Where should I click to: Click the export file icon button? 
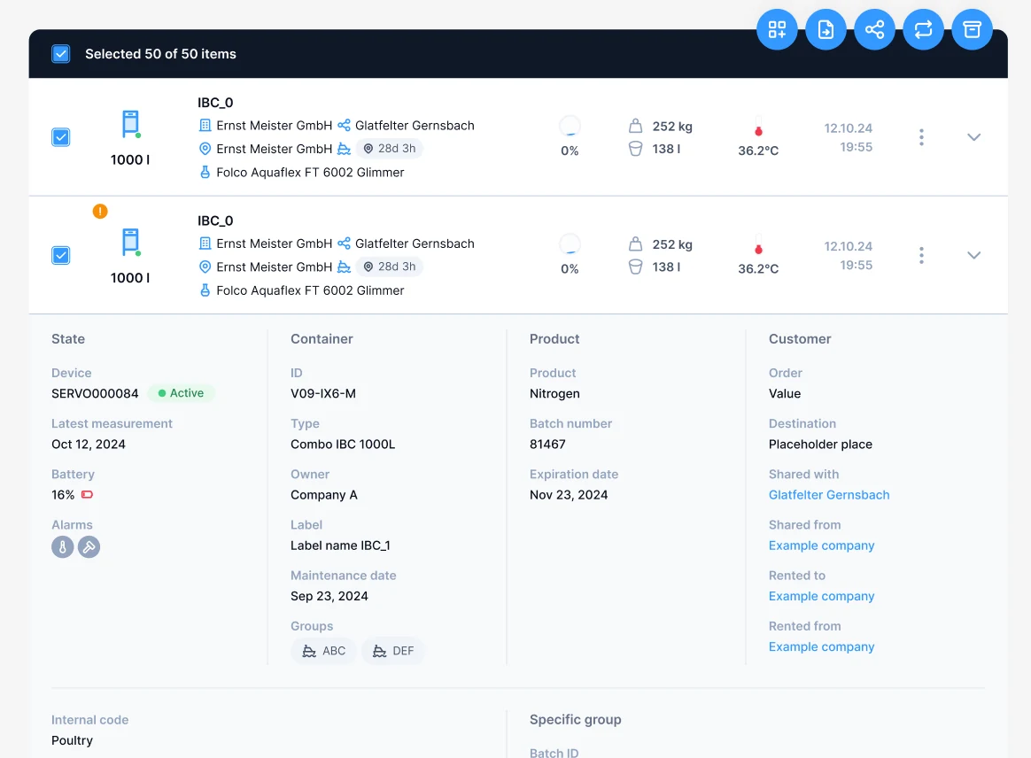click(x=826, y=29)
